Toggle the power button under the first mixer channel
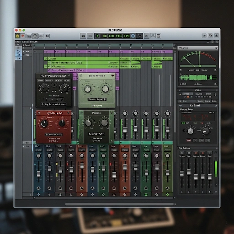234x234 pixels. click(x=38, y=195)
